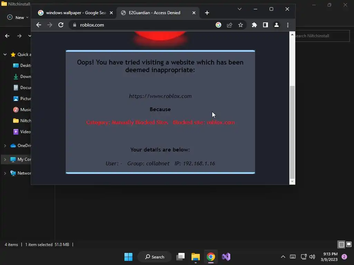The height and width of the screenshot is (265, 354).
Task: Expand Network in File Explorer sidebar
Action: click(x=5, y=173)
